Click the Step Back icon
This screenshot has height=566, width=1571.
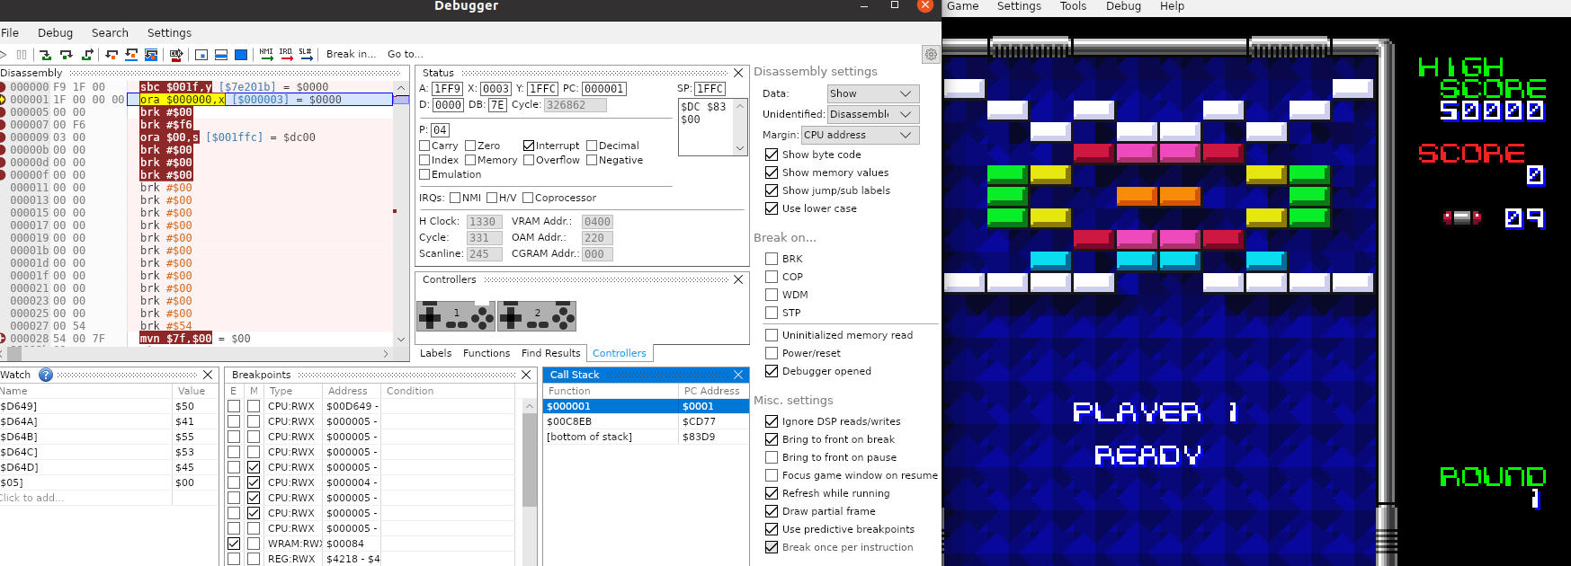click(x=112, y=55)
